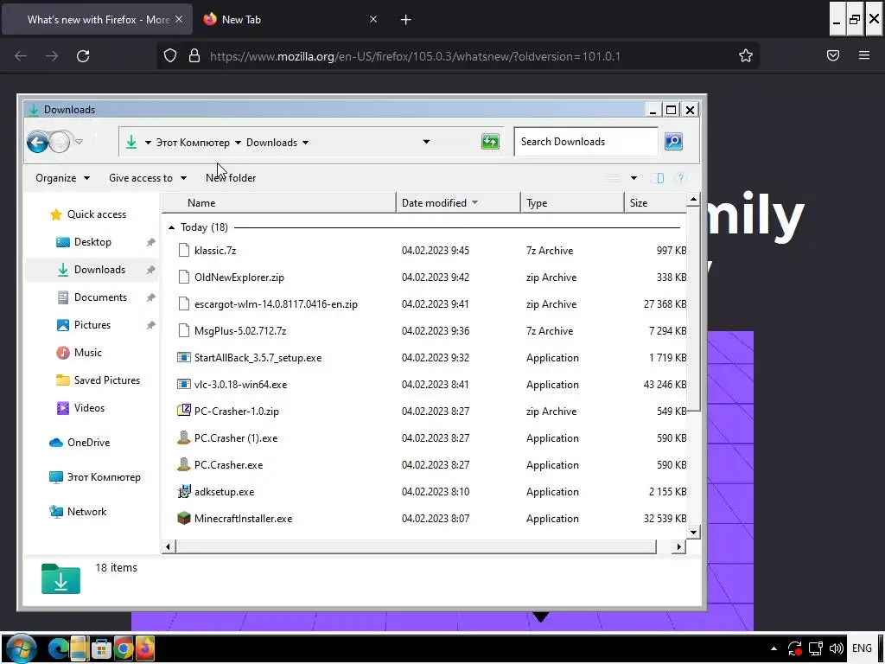Open Save to Pocket icon

833,55
